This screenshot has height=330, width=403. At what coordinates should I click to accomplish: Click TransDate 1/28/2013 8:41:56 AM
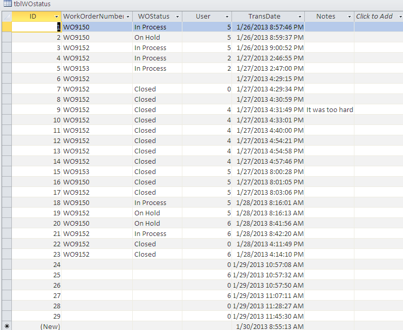268,223
